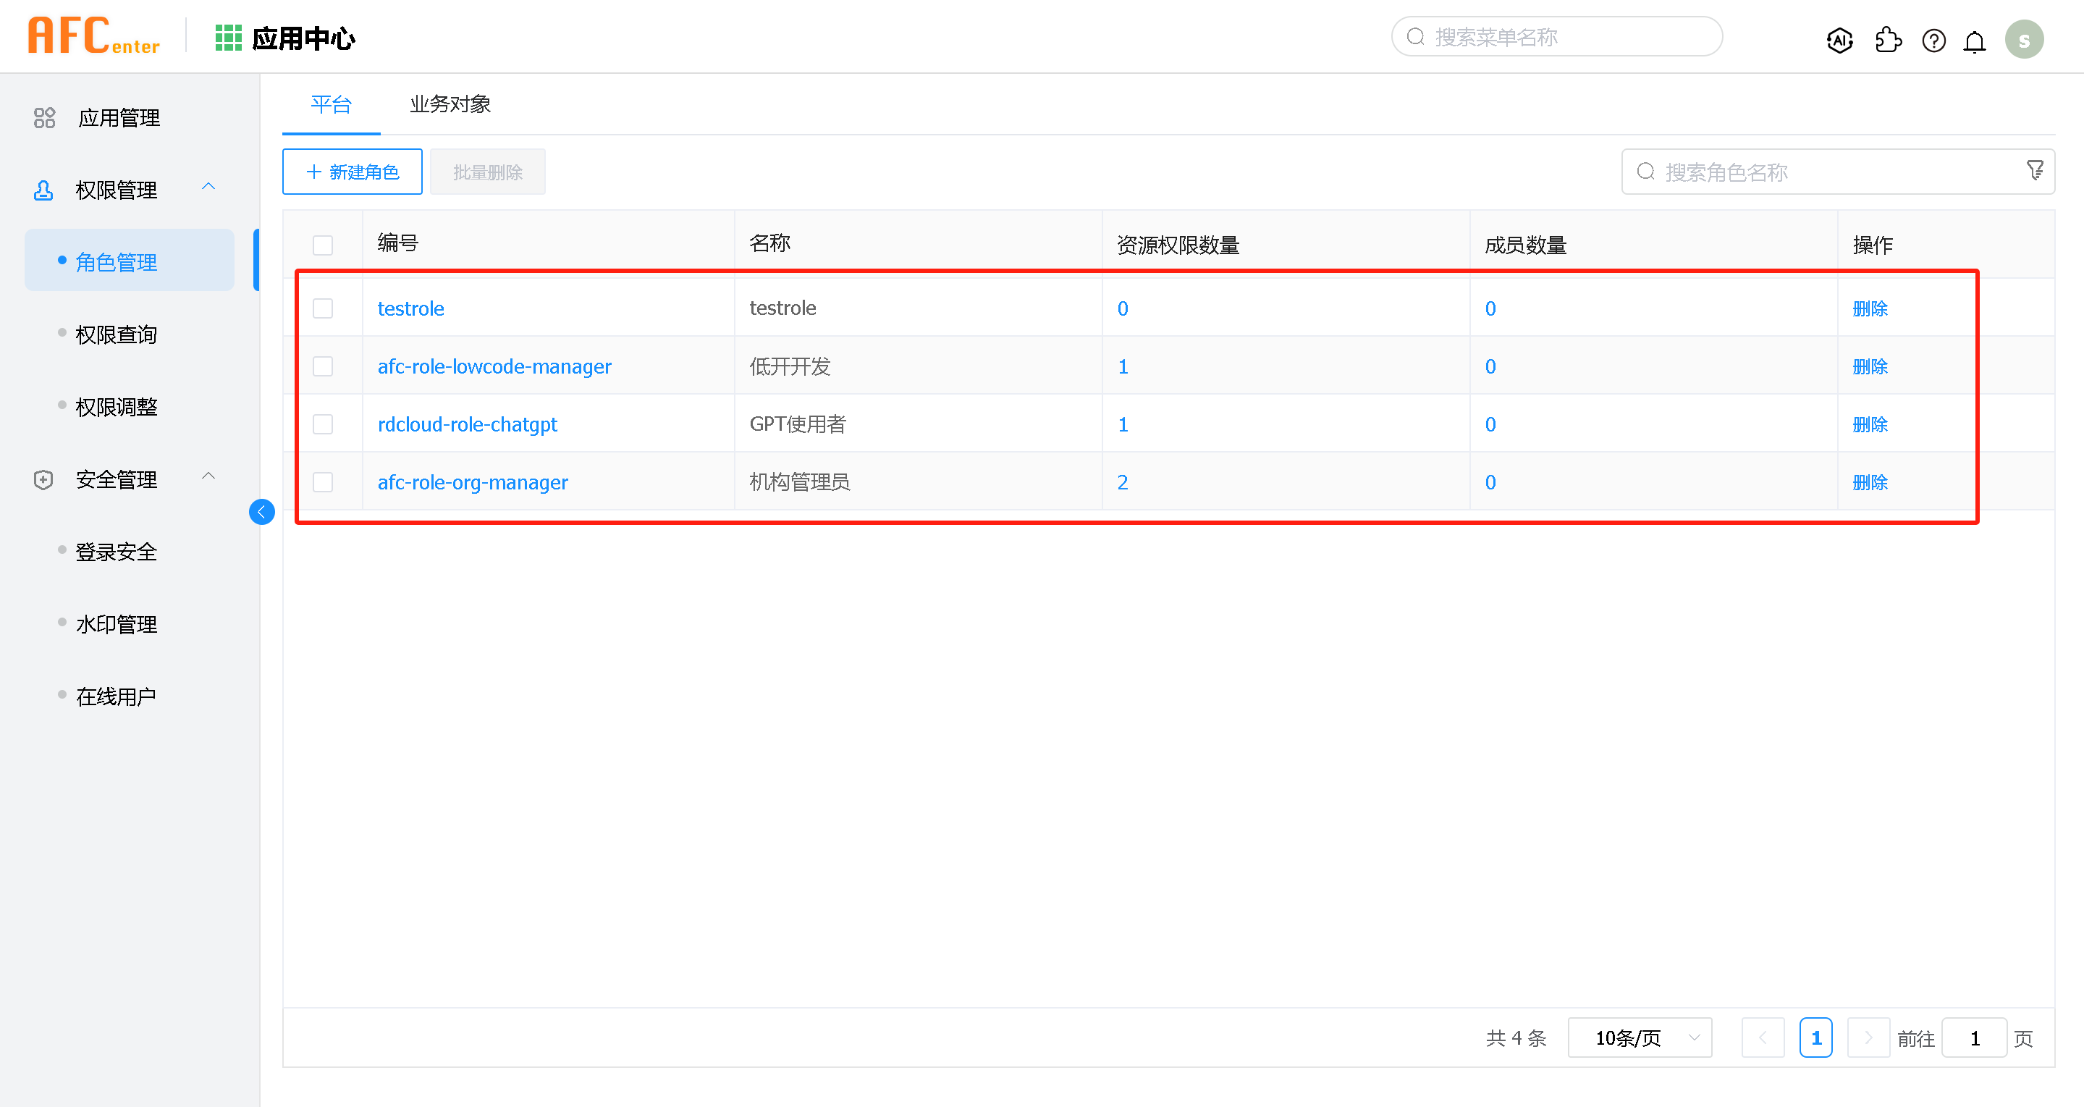The image size is (2084, 1107).
Task: Open the green app center grid icon
Action: pos(228,38)
